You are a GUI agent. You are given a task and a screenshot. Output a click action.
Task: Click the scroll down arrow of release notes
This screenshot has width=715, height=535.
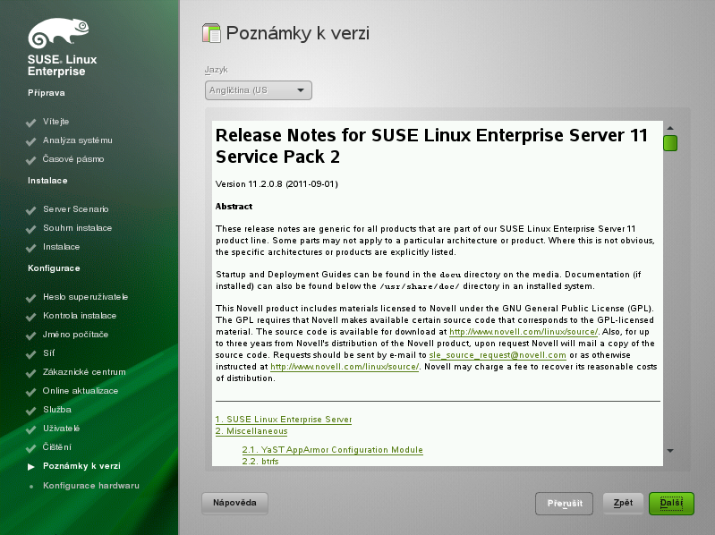670,451
